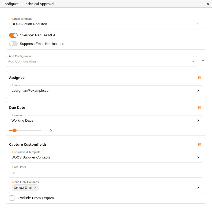
Task: Open the Email Template dropdown field
Action: 103,24
